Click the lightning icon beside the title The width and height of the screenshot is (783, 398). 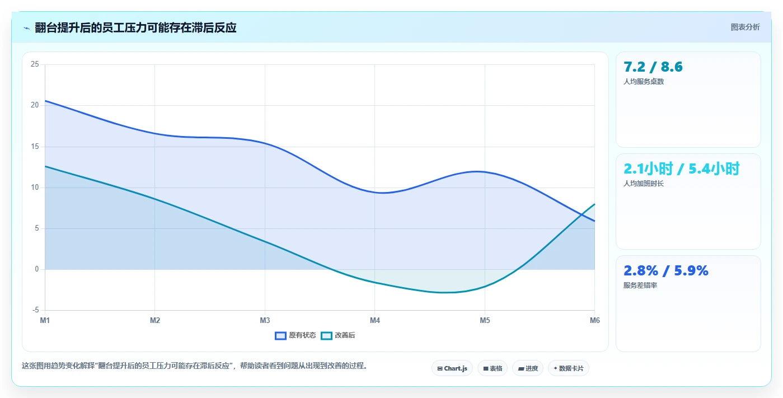click(27, 28)
